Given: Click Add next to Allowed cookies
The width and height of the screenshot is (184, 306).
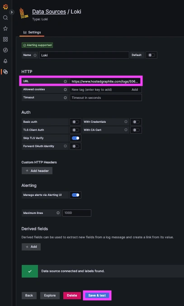Looking at the screenshot, I should click(x=135, y=89).
